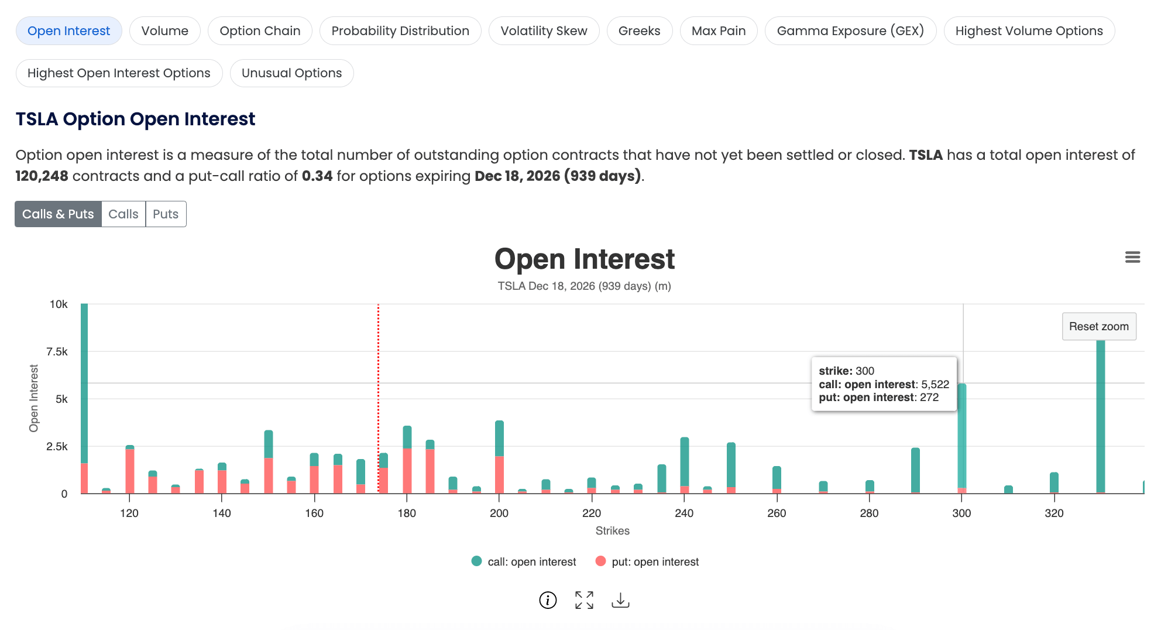Toggle call open interest legend series
Viewport: 1161px width, 630px height.
point(524,561)
